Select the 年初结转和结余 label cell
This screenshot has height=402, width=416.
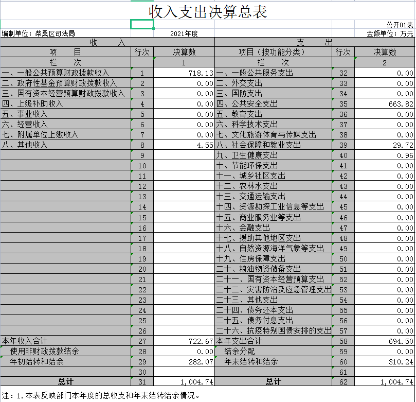pos(37,361)
